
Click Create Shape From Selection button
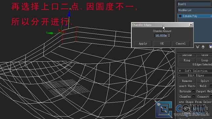pyautogui.click(x=195, y=102)
